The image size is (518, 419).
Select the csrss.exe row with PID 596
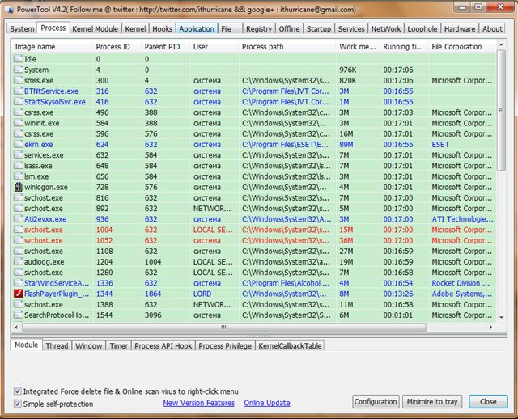(x=253, y=133)
